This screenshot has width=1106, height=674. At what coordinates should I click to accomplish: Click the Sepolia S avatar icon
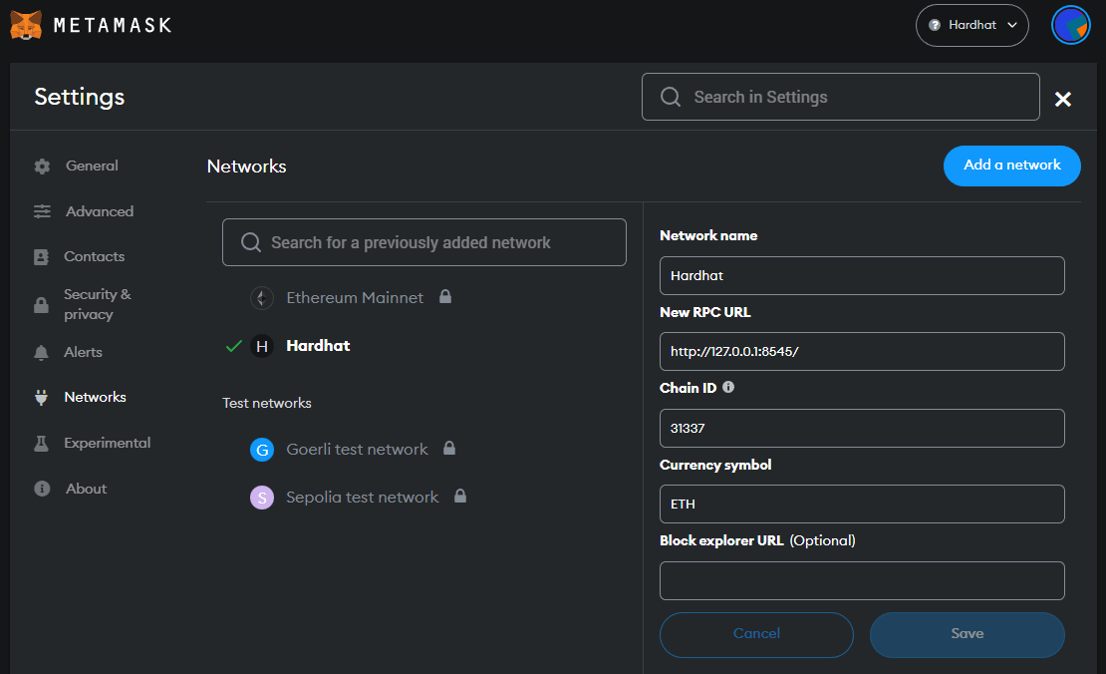(x=262, y=498)
